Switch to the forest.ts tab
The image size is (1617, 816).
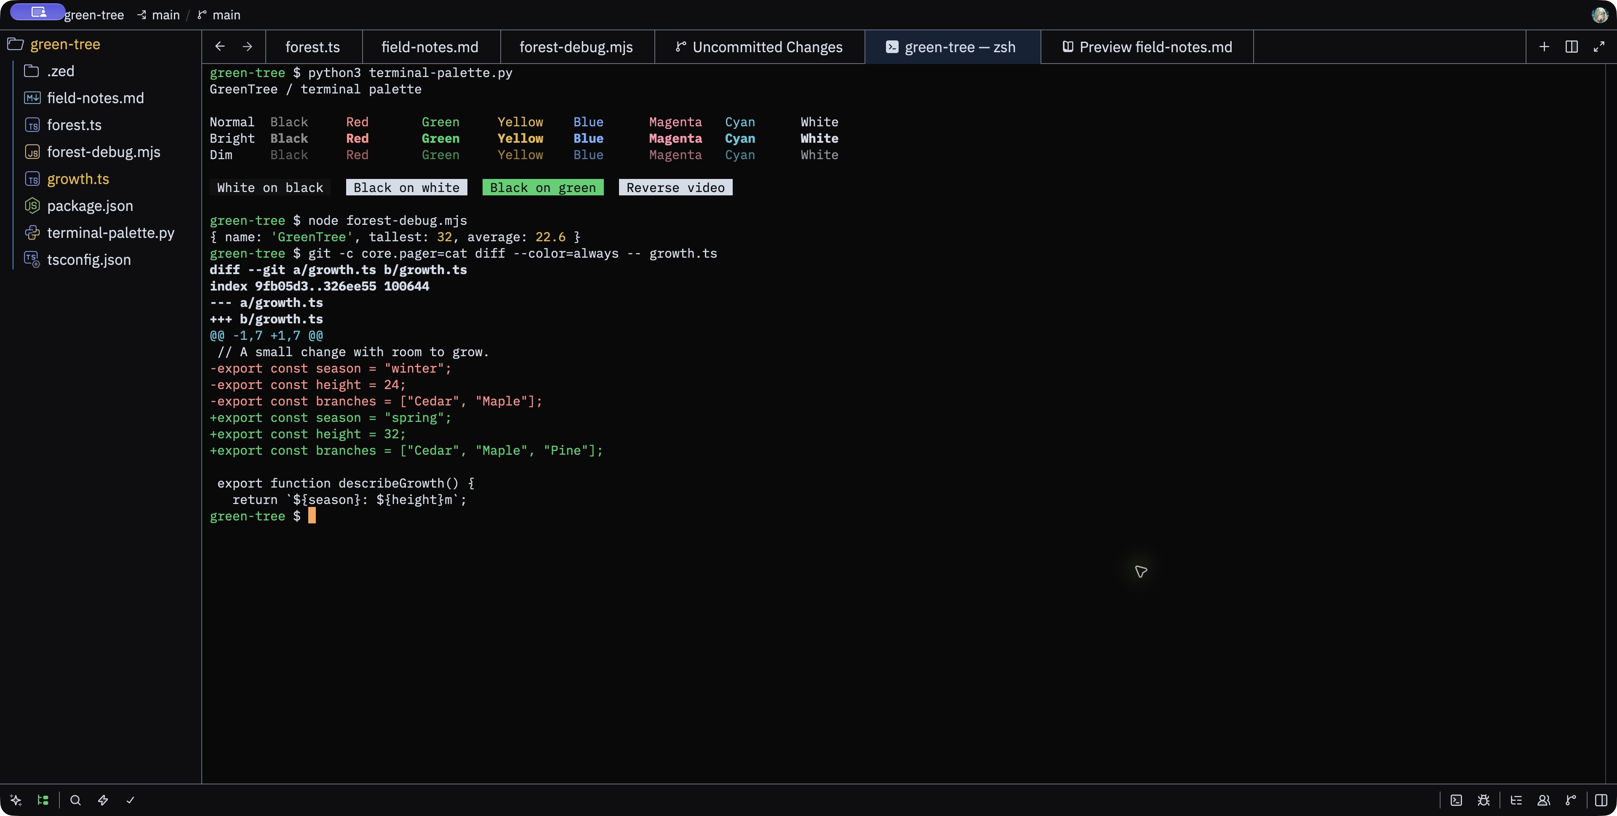point(313,47)
